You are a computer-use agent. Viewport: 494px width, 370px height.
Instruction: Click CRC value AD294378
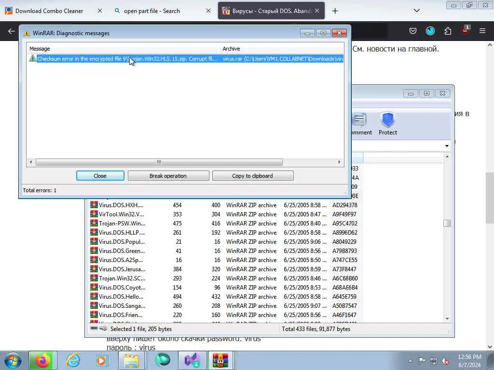(344, 205)
